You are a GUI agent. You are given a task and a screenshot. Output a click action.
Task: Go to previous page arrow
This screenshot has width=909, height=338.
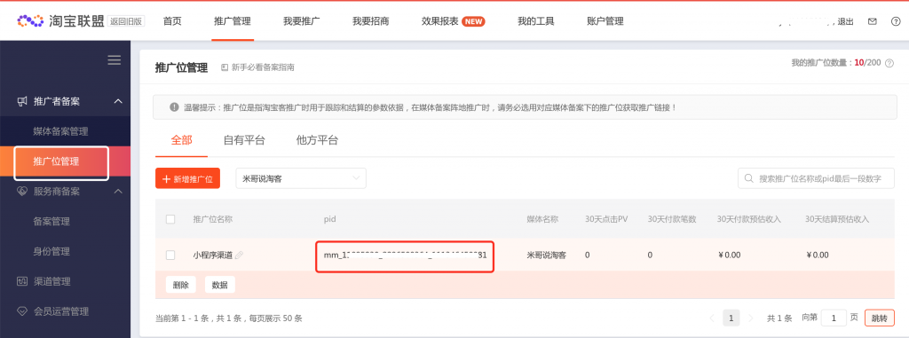(x=712, y=318)
